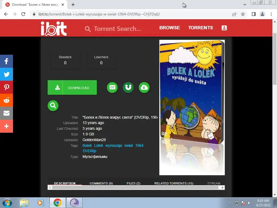View site lock security info
The height and width of the screenshot is (208, 277).
[34, 14]
